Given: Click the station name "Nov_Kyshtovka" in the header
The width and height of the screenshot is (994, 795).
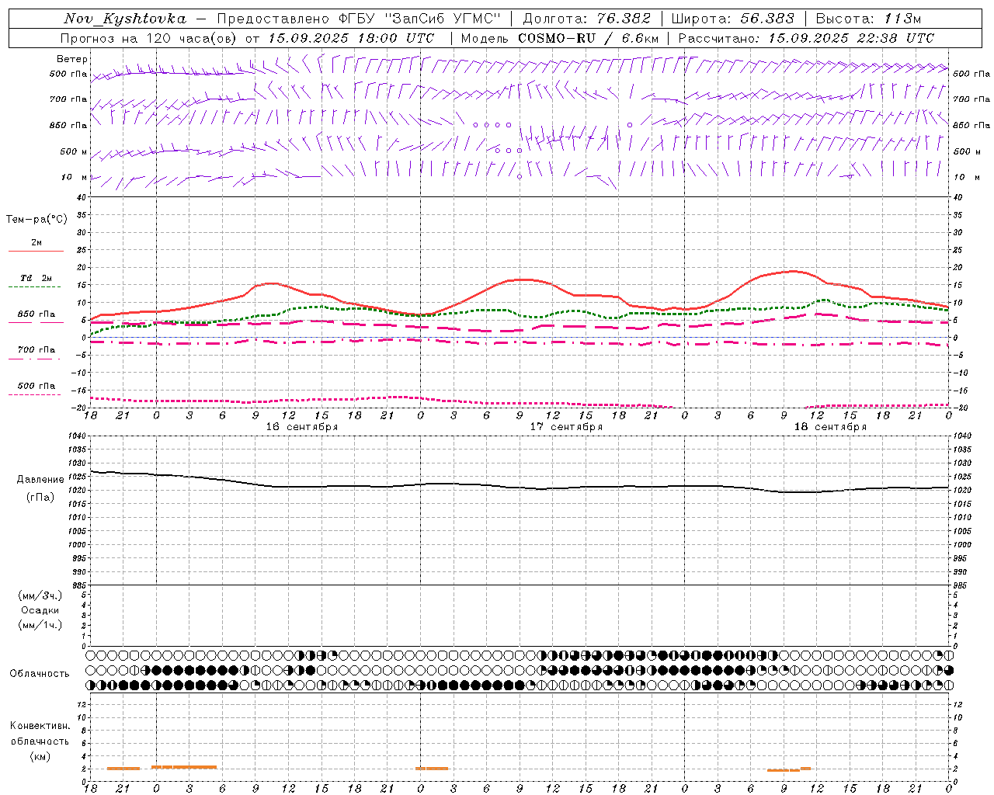Looking at the screenshot, I should tap(125, 19).
